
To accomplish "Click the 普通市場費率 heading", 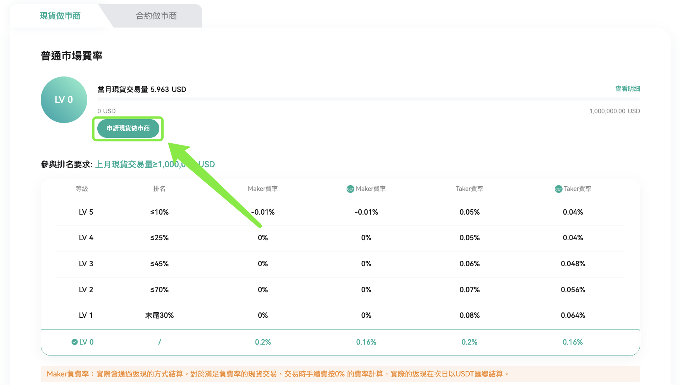I will click(72, 56).
